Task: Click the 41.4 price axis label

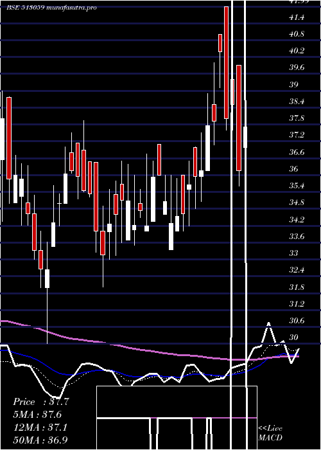Action: [x=297, y=17]
